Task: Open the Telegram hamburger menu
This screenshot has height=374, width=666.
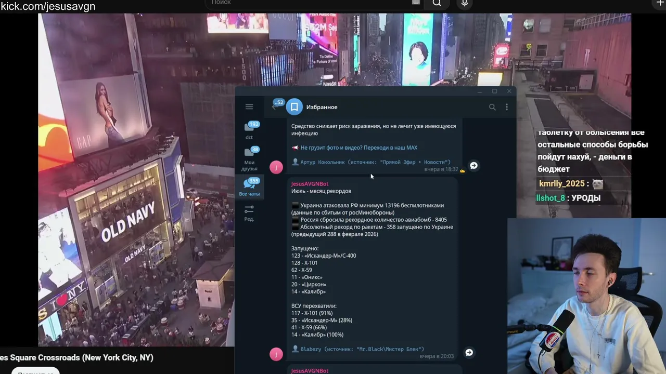Action: pos(249,107)
